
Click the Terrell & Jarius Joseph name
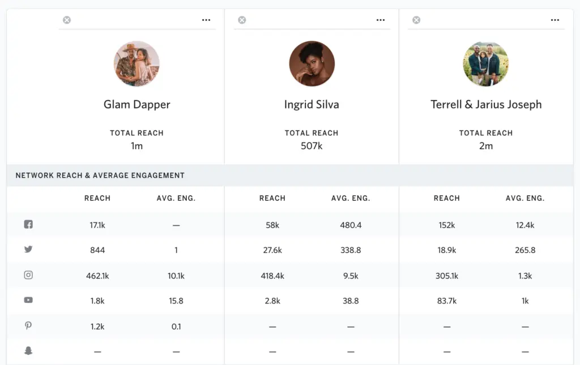(486, 105)
